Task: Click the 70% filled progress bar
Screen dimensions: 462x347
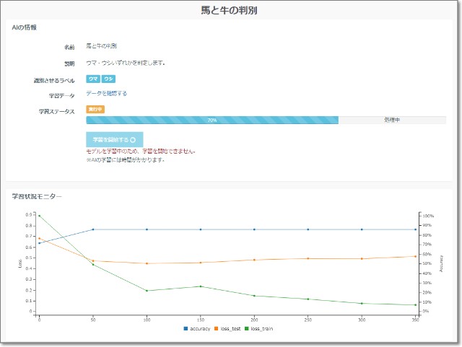Action: (212, 120)
